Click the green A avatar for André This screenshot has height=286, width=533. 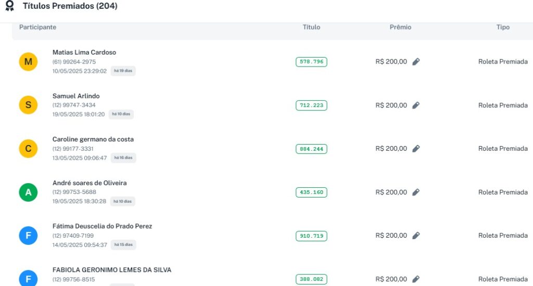click(x=28, y=192)
